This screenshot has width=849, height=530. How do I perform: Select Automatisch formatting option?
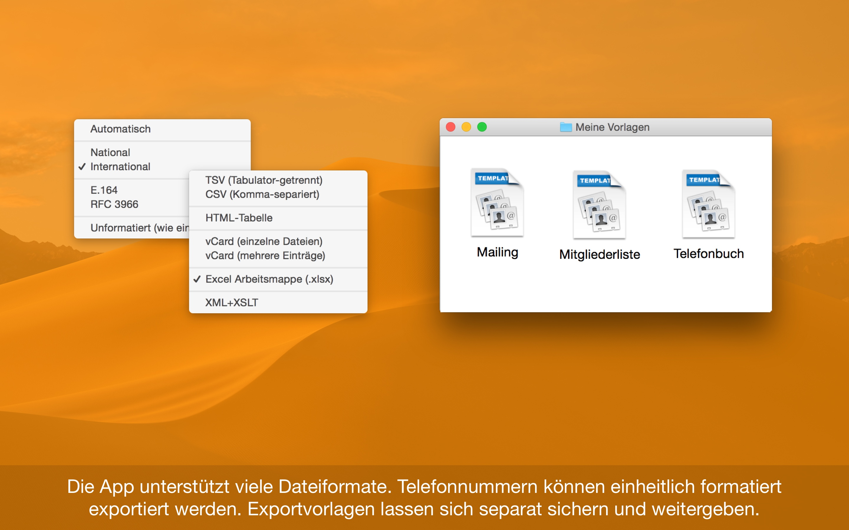click(x=120, y=129)
